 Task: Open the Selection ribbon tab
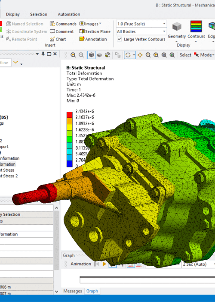pyautogui.click(x=39, y=14)
